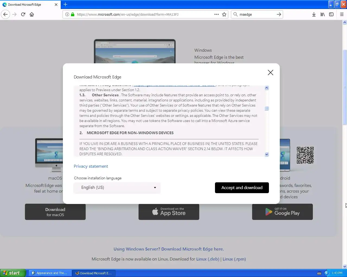Restore down the browser window
The height and width of the screenshot is (277, 347).
(x=337, y=4)
